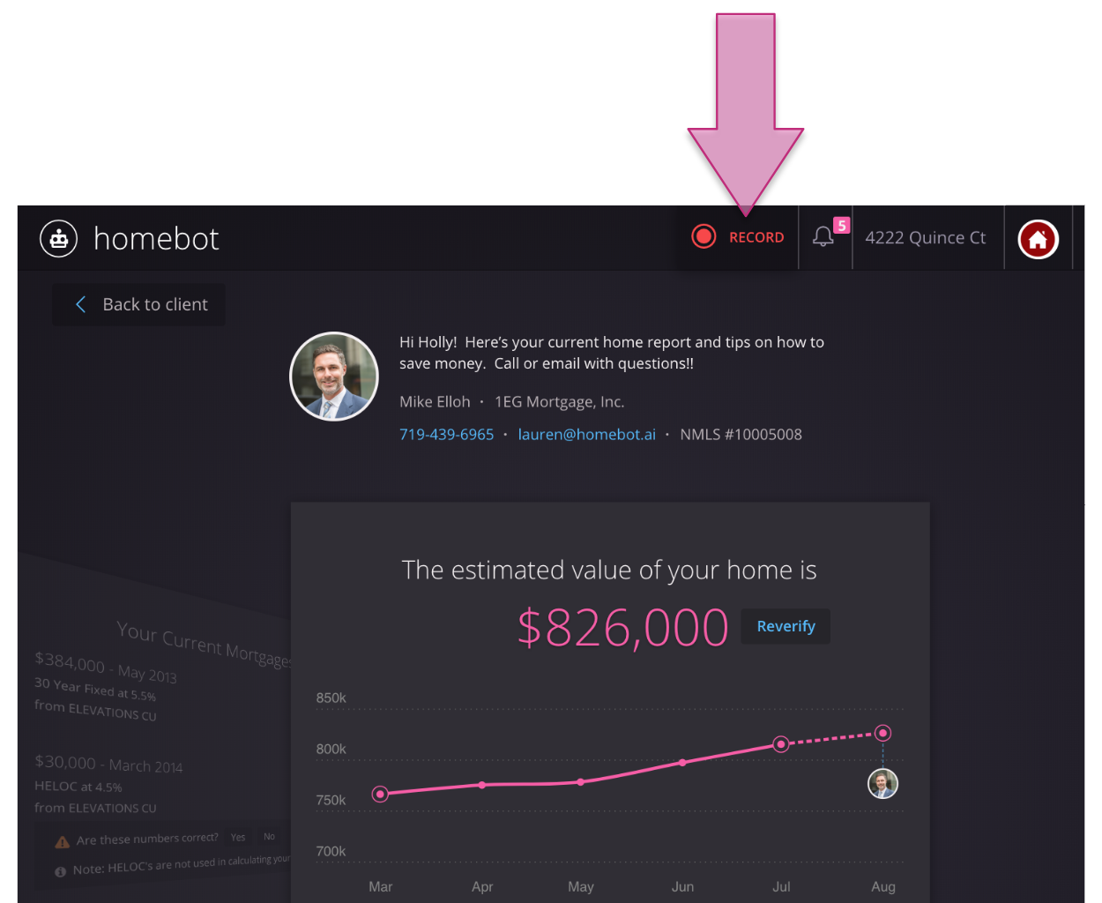
Task: Select the Mar data point on chart
Action: [380, 794]
